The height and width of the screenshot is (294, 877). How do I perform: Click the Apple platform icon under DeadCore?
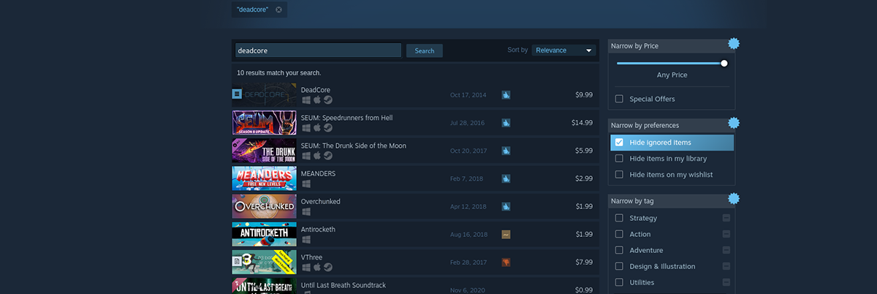pyautogui.click(x=317, y=99)
